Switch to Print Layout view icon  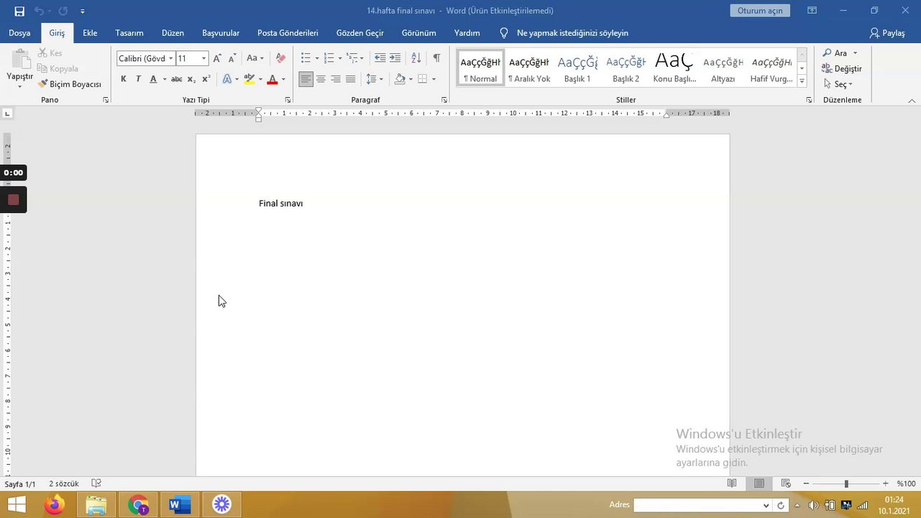point(759,484)
